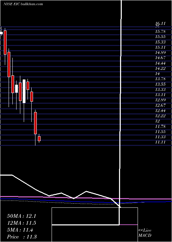The width and height of the screenshot is (172, 242).
Task: Click the 12 price axis label
Action: click(158, 121)
